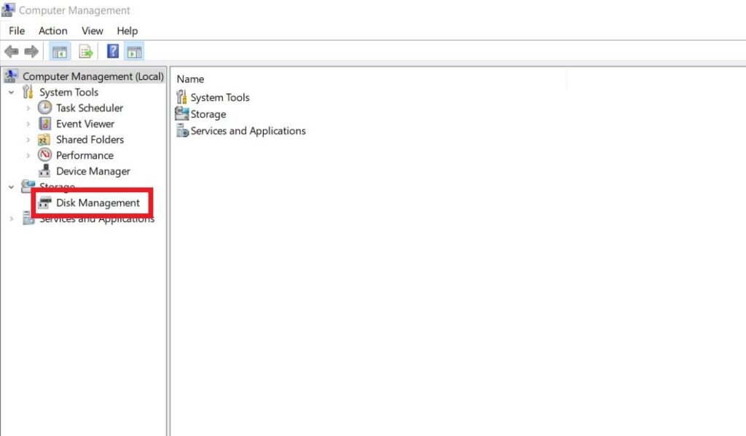
Task: Open the File menu
Action: tap(17, 31)
